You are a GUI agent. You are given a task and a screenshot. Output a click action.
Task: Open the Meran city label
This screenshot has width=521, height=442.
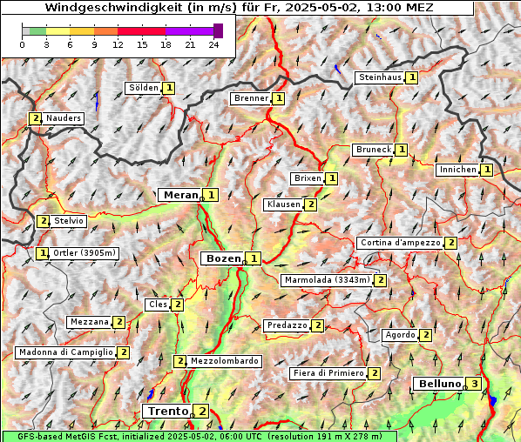(180, 195)
